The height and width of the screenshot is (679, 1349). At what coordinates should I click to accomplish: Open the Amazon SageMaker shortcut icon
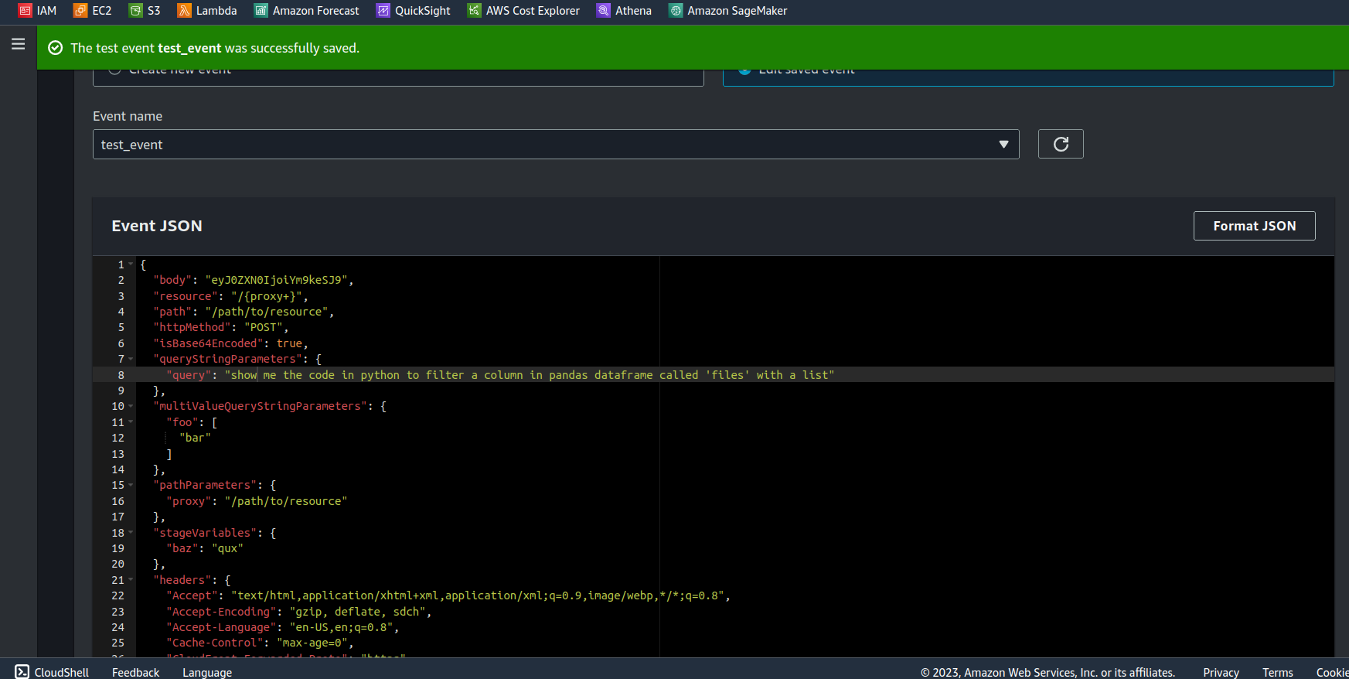[676, 11]
